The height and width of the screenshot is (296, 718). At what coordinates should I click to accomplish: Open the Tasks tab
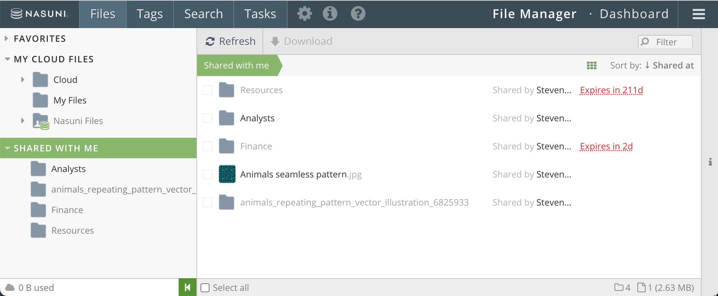260,14
